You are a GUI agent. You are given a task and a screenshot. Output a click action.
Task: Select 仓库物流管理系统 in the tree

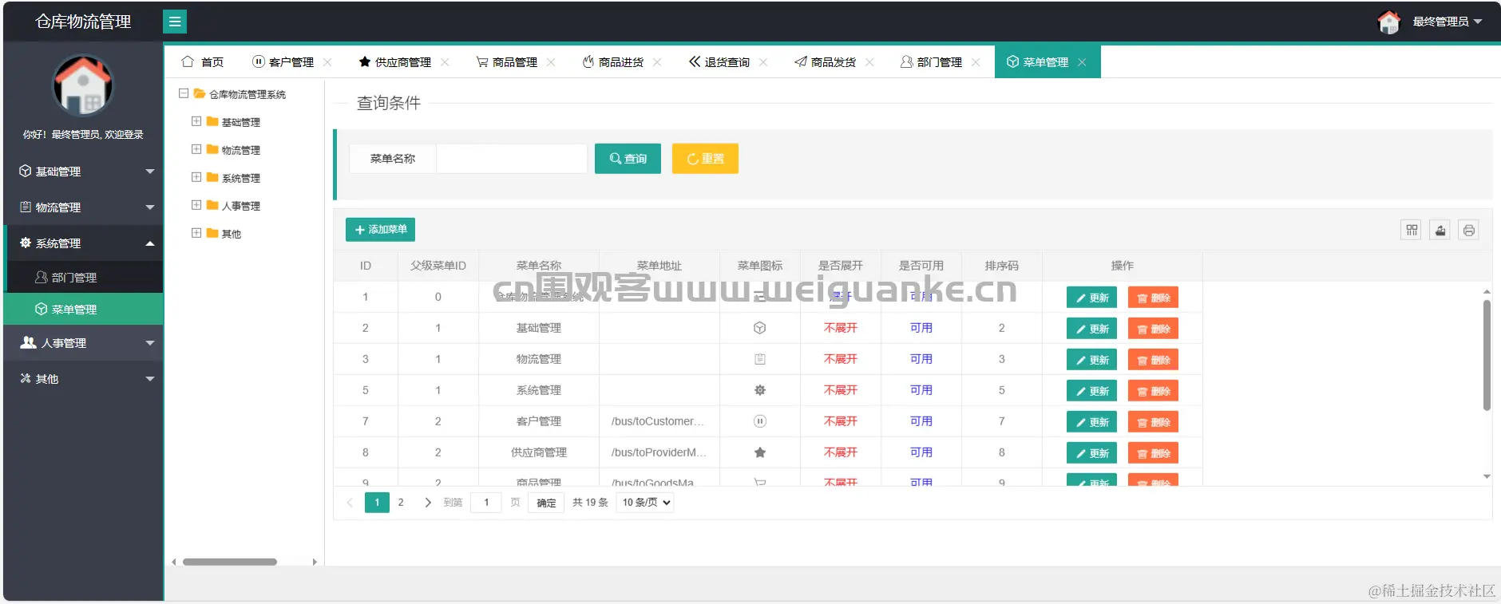(247, 94)
